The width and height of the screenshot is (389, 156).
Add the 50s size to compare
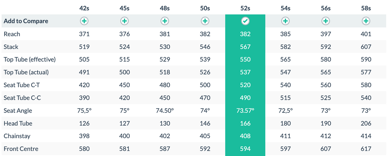[205, 21]
